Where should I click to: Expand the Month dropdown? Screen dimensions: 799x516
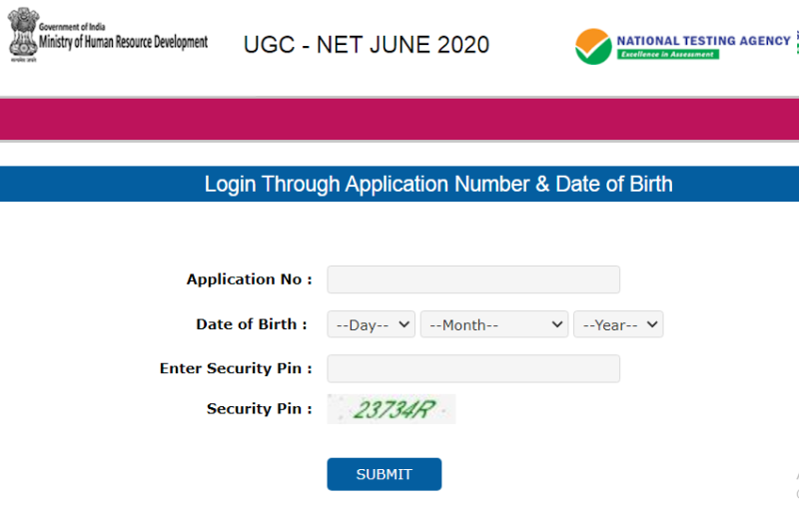click(494, 324)
